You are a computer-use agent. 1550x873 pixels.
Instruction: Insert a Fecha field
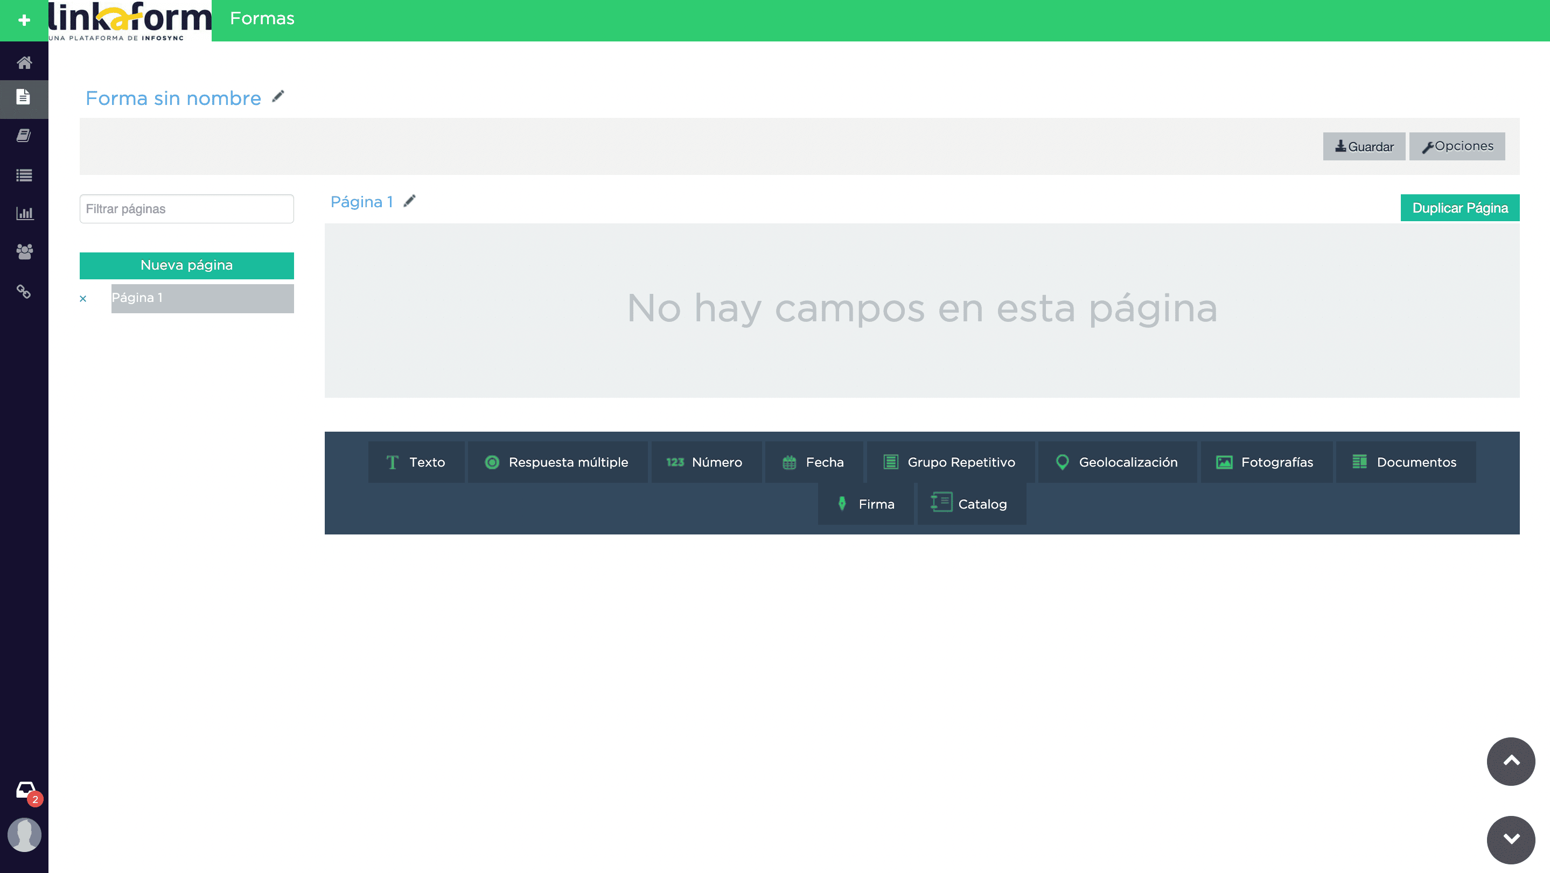[x=814, y=462]
